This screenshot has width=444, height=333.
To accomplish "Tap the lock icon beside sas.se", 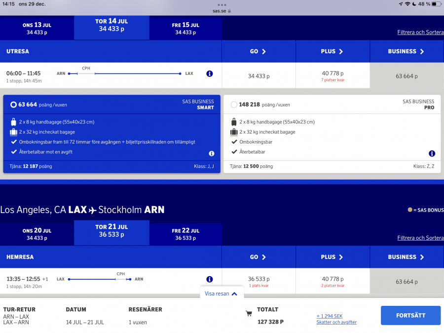I will click(230, 11).
